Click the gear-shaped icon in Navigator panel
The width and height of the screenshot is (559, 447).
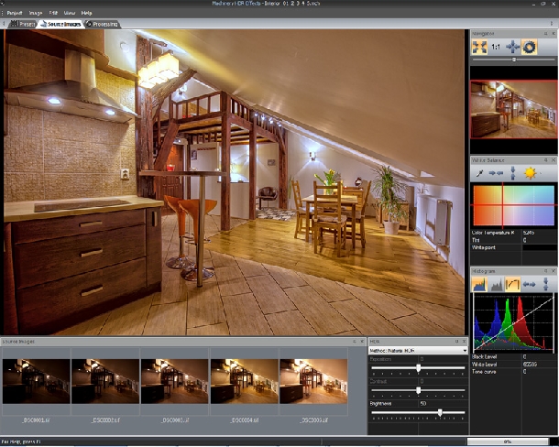click(529, 46)
